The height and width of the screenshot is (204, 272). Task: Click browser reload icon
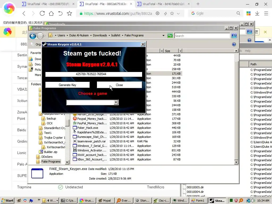coord(42,13)
